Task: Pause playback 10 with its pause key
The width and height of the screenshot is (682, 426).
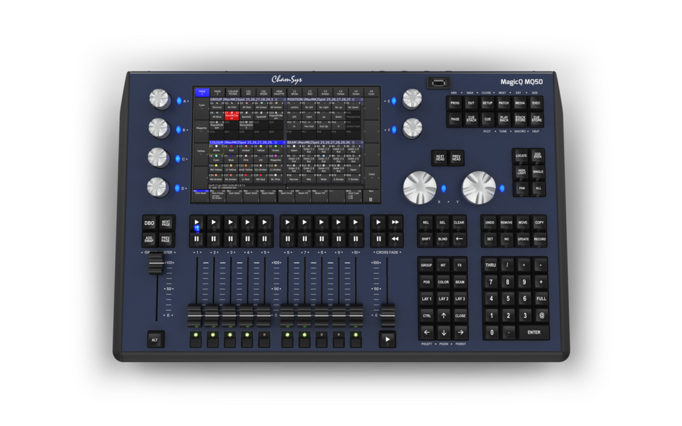Action: point(356,238)
